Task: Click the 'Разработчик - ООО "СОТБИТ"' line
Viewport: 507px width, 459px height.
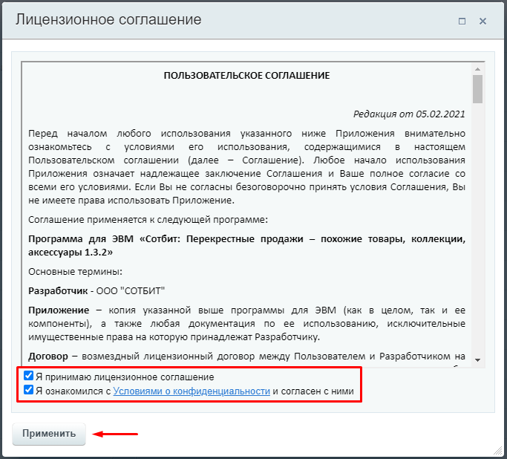Action: point(97,291)
